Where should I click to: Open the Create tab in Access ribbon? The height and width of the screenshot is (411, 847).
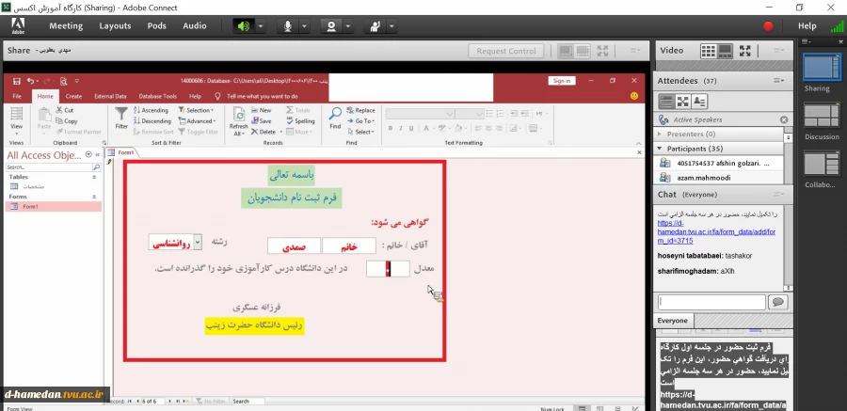(x=73, y=96)
